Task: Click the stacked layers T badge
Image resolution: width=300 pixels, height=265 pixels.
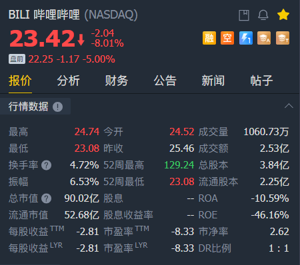Action: 283,38
